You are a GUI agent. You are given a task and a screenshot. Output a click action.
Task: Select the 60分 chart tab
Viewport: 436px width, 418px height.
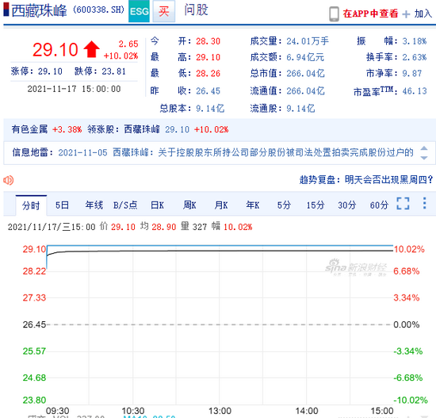tap(379, 205)
